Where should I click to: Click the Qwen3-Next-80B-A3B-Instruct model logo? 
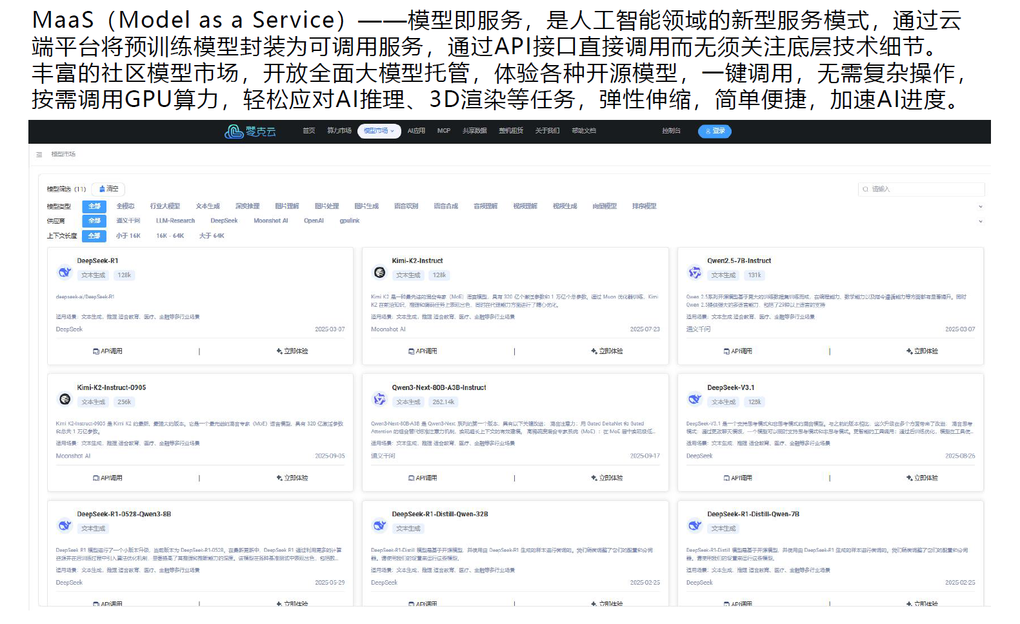click(380, 400)
